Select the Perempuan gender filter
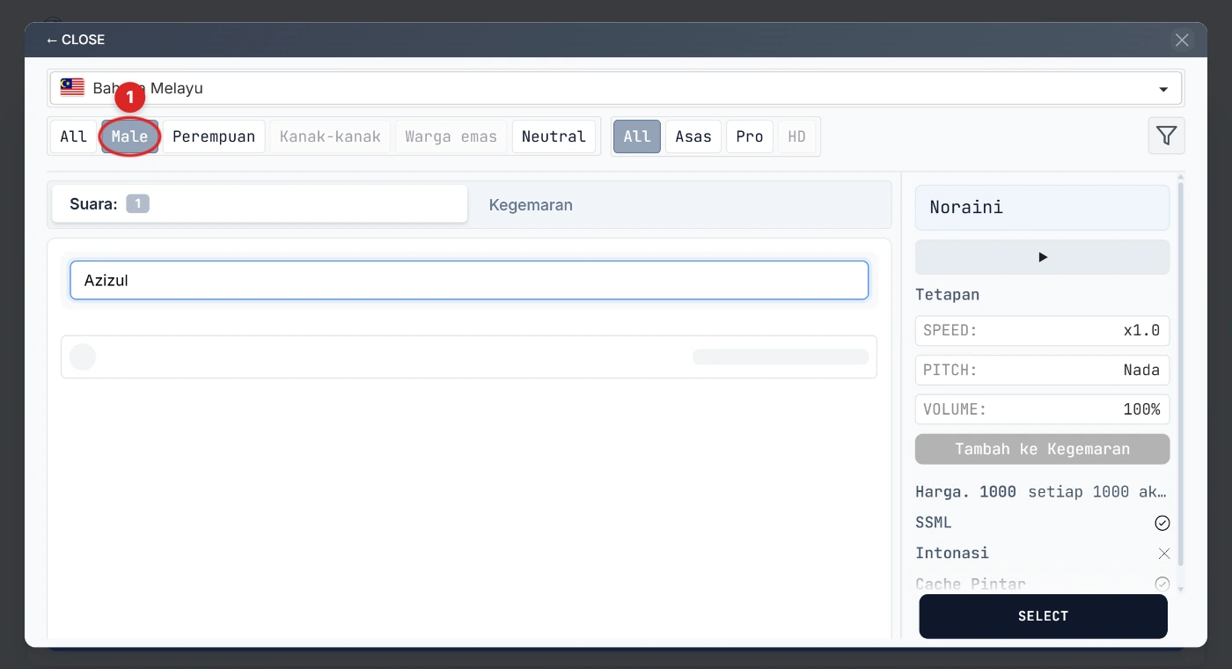Viewport: 1232px width, 669px height. [214, 136]
